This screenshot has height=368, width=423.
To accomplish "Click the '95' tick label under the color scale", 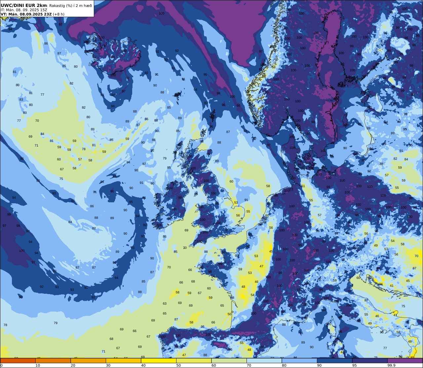I will [355, 365].
